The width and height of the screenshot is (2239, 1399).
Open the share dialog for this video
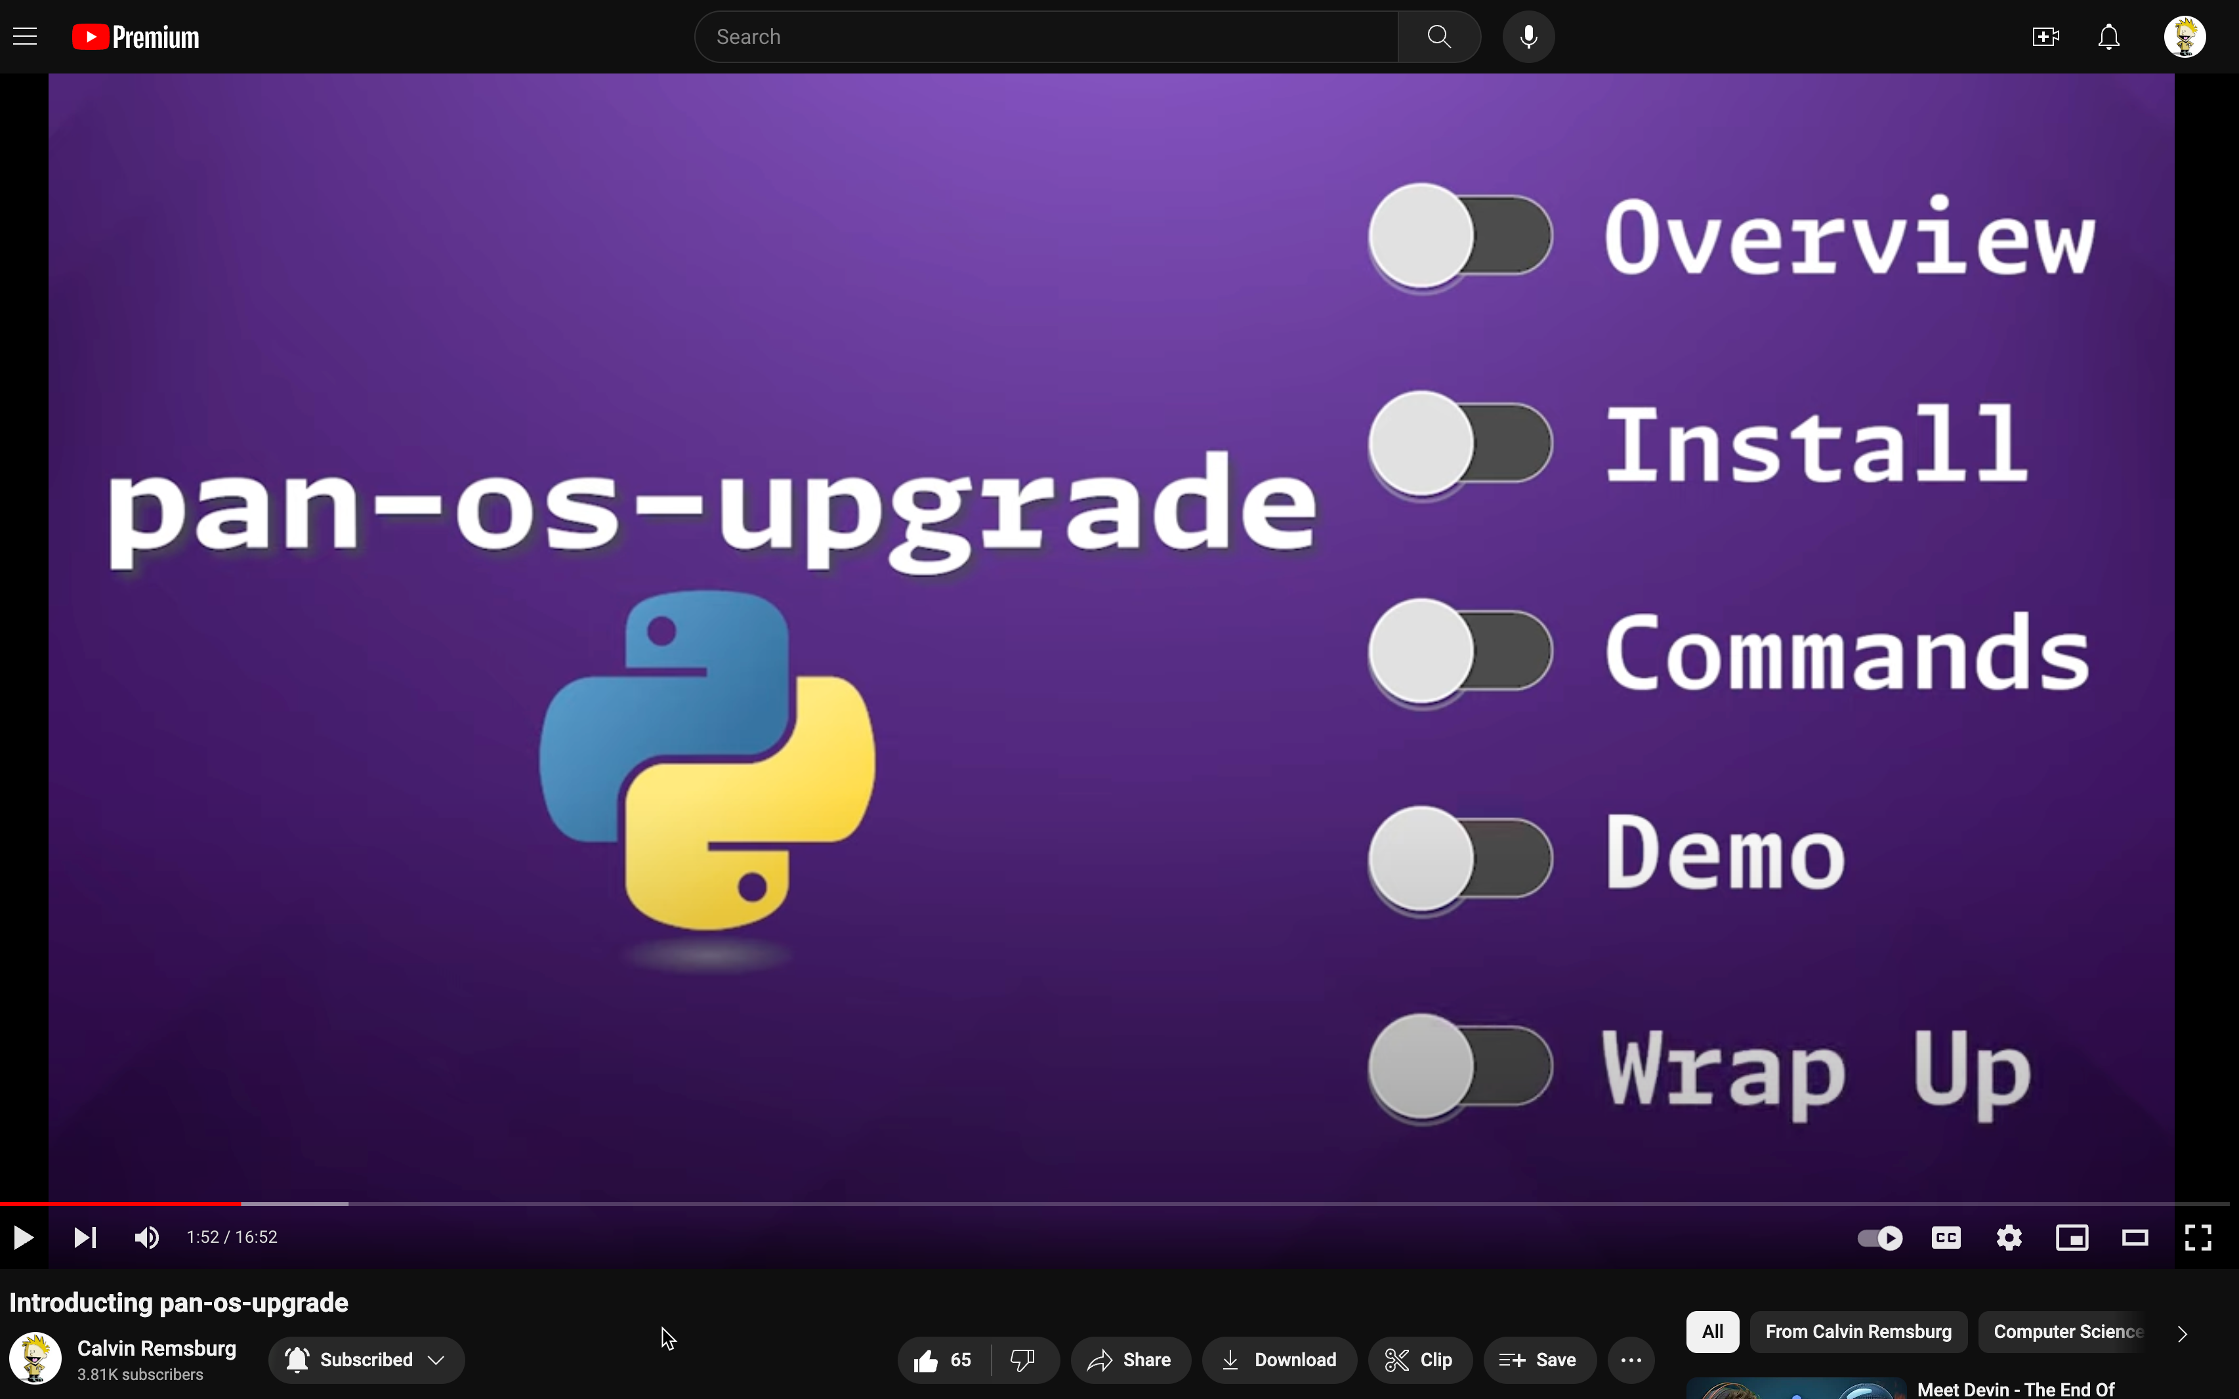pos(1129,1359)
